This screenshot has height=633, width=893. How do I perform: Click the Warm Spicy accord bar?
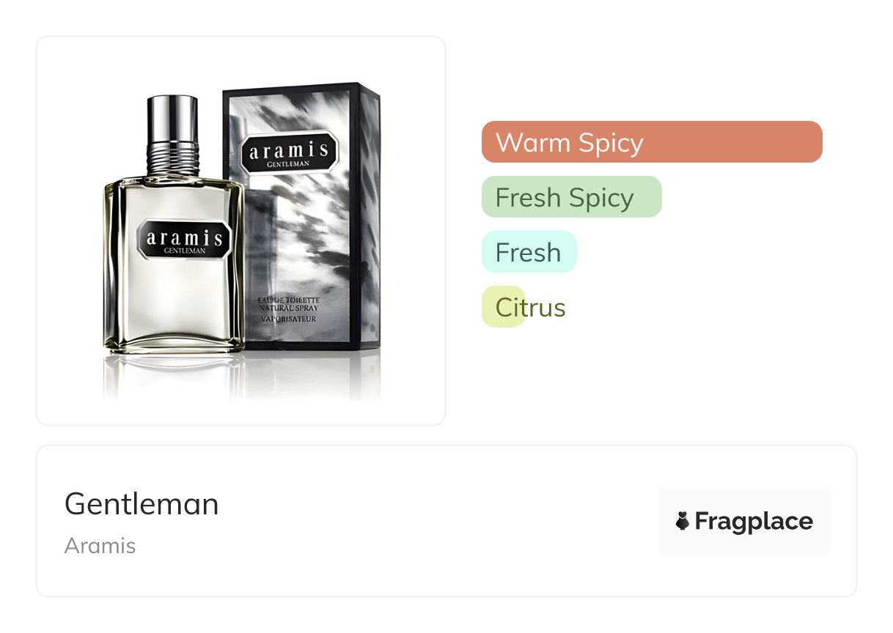[x=652, y=141]
